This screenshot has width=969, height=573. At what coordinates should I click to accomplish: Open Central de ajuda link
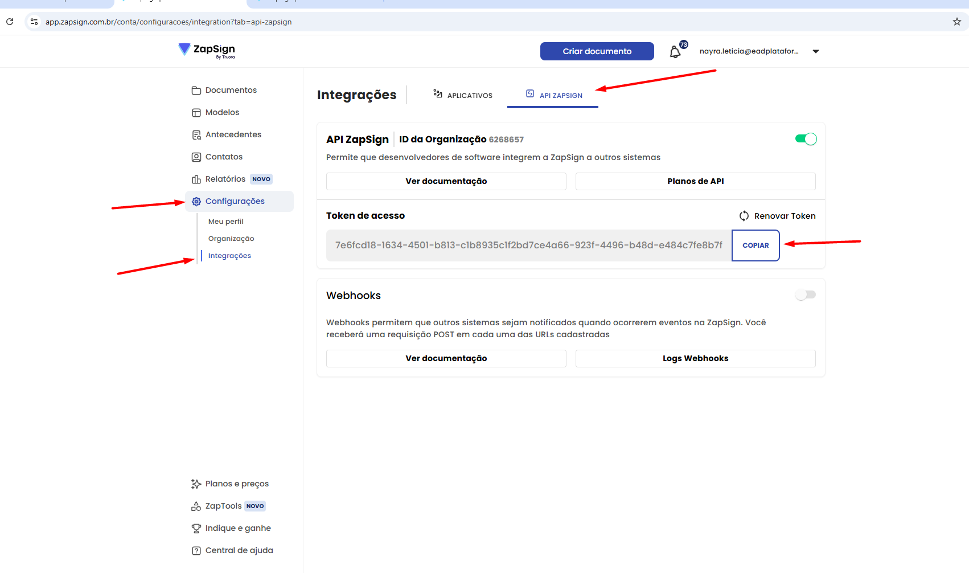tap(239, 550)
